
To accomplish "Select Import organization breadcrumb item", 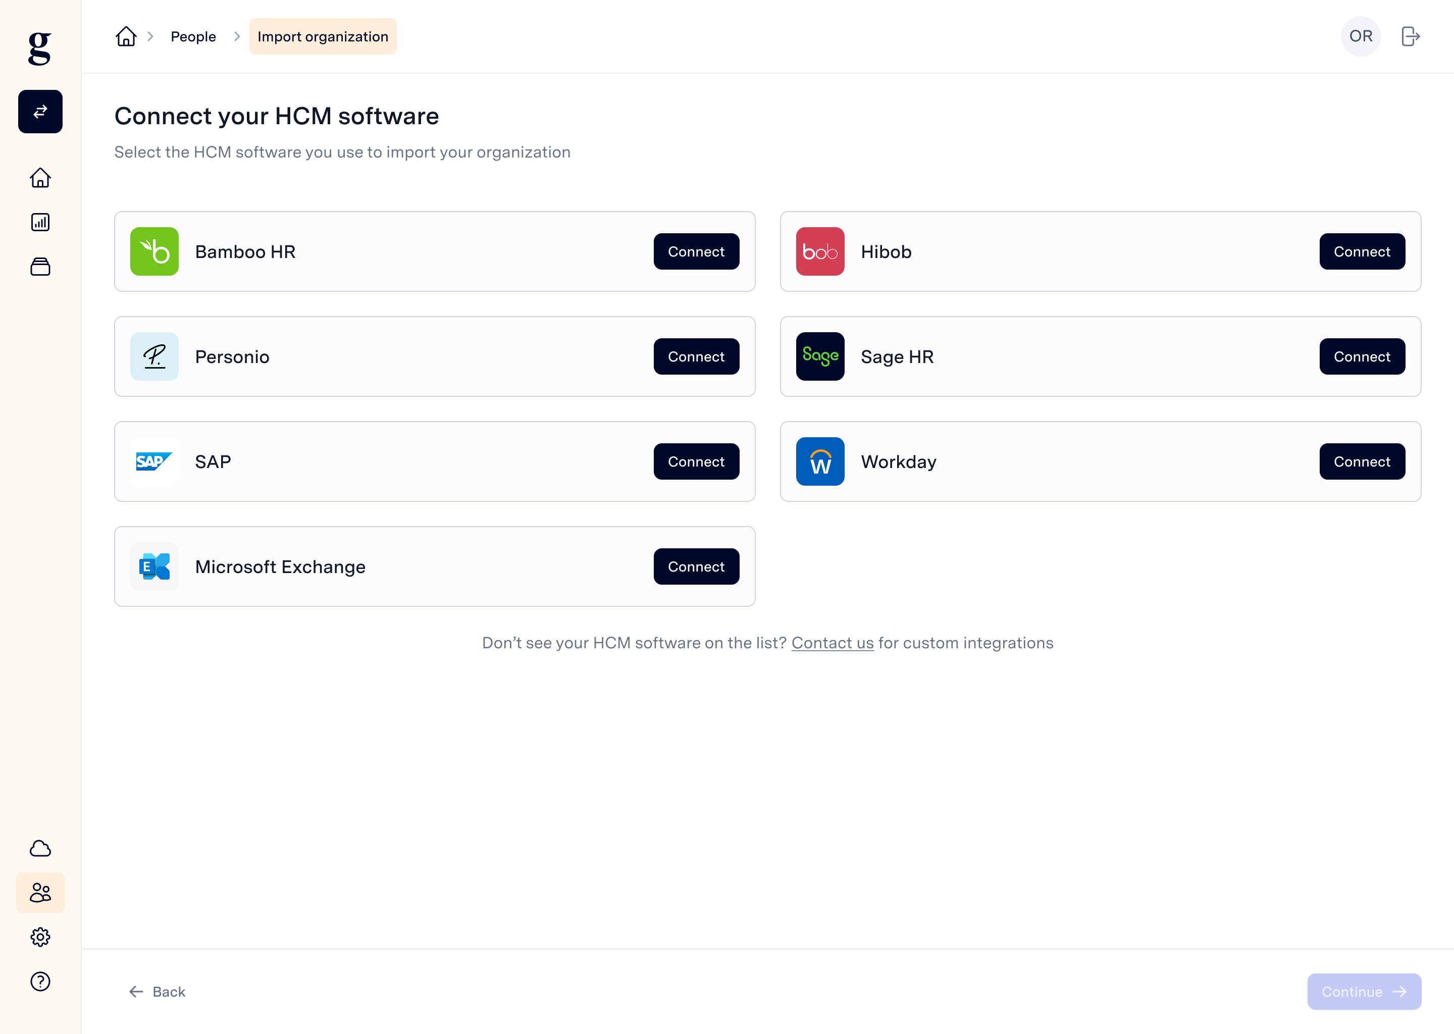I will 323,36.
